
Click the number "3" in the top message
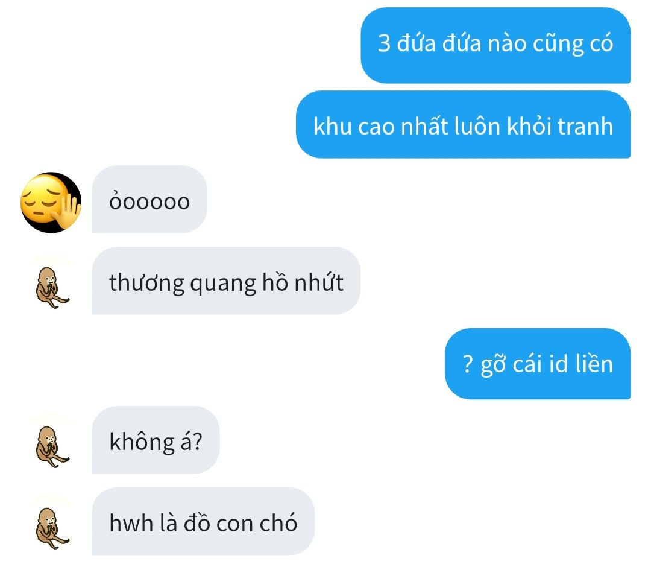[384, 43]
